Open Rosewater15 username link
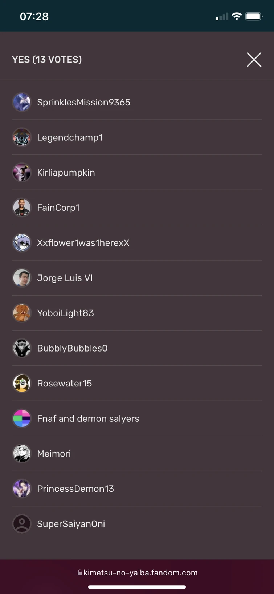 click(65, 383)
